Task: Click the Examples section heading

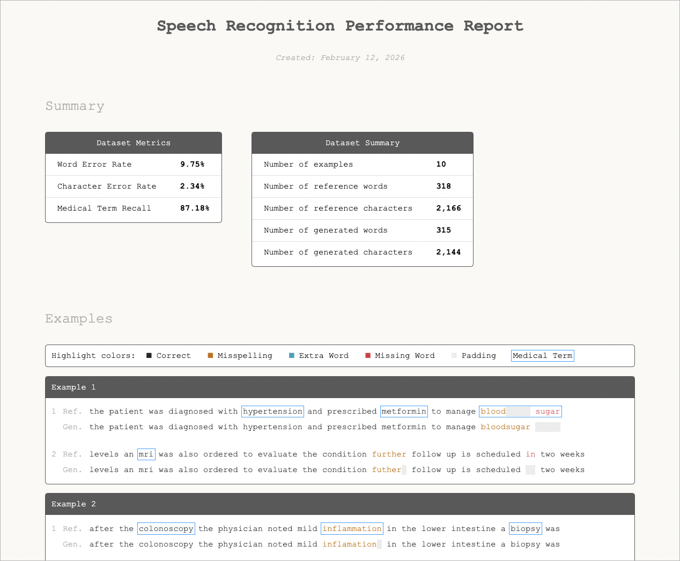Action: (79, 318)
